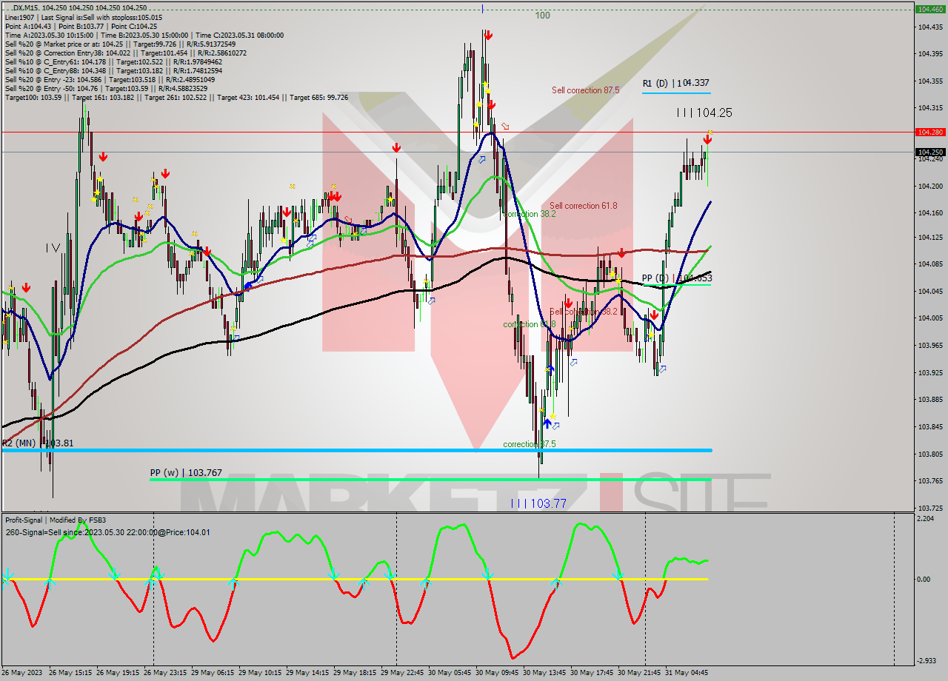Select the 'PP (D) | 104.053' pivot label
The image size is (948, 681).
(x=677, y=278)
